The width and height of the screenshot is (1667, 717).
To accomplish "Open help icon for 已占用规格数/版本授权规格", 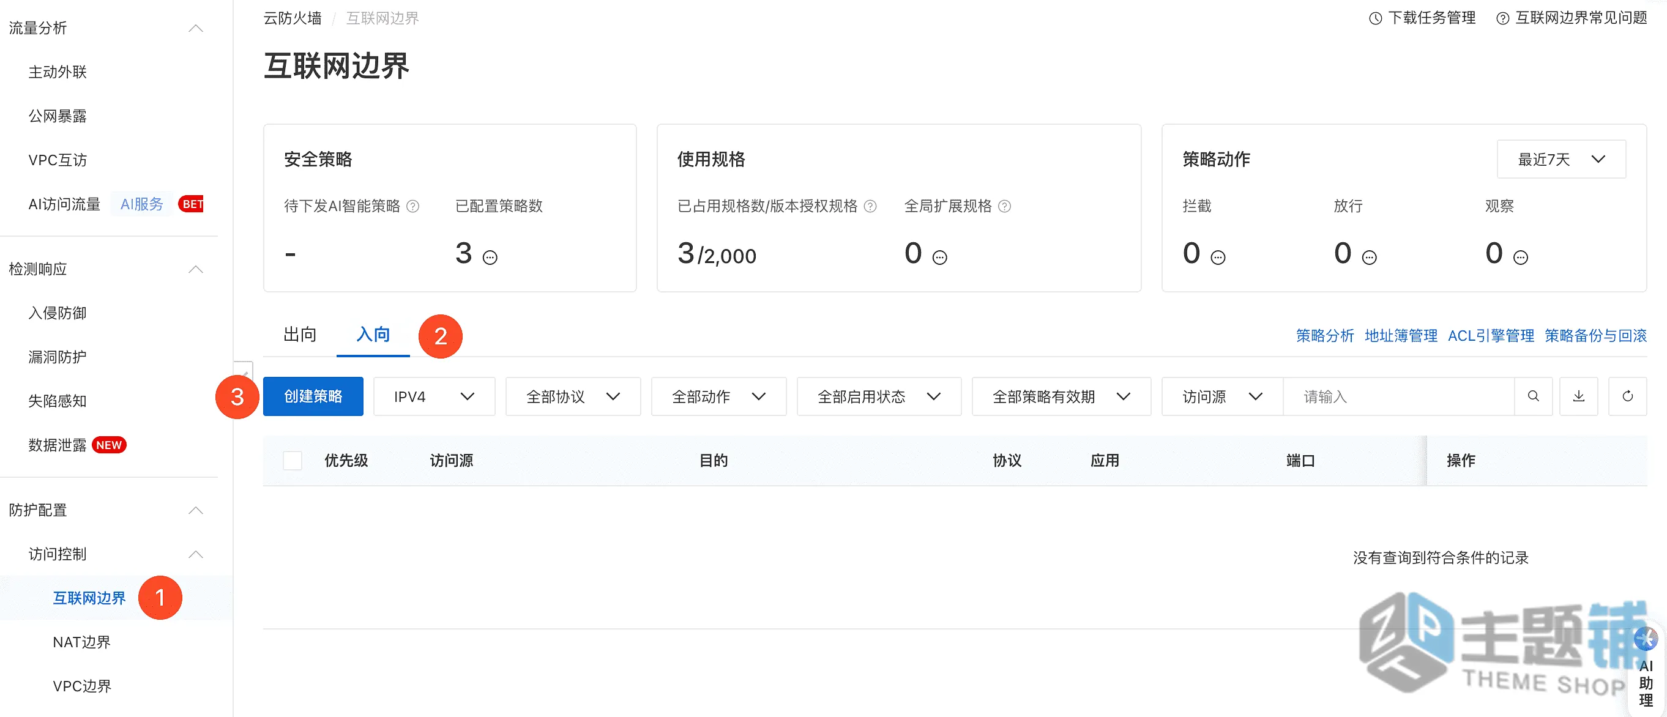I will coord(870,206).
